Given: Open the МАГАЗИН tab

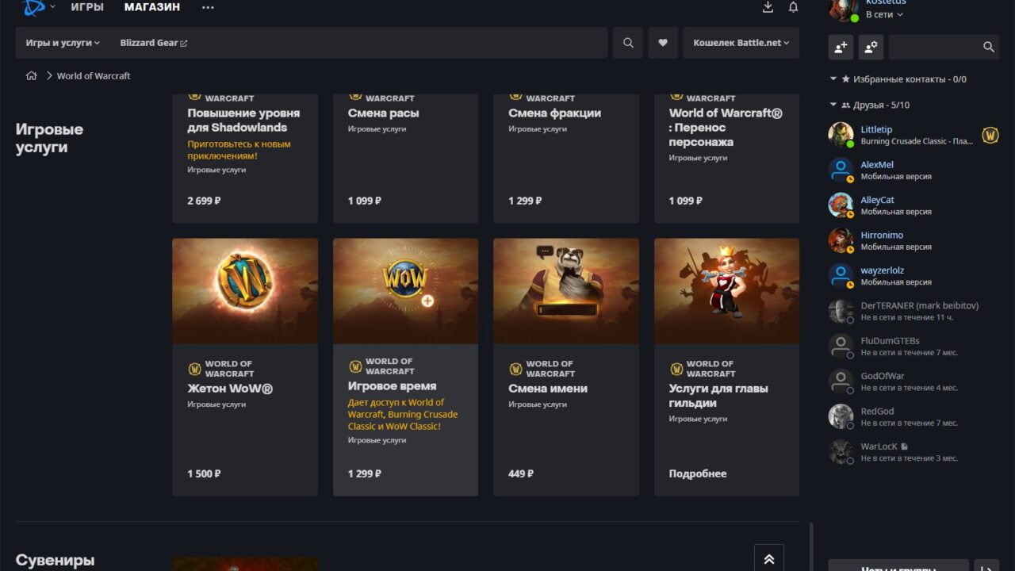Looking at the screenshot, I should tap(152, 7).
